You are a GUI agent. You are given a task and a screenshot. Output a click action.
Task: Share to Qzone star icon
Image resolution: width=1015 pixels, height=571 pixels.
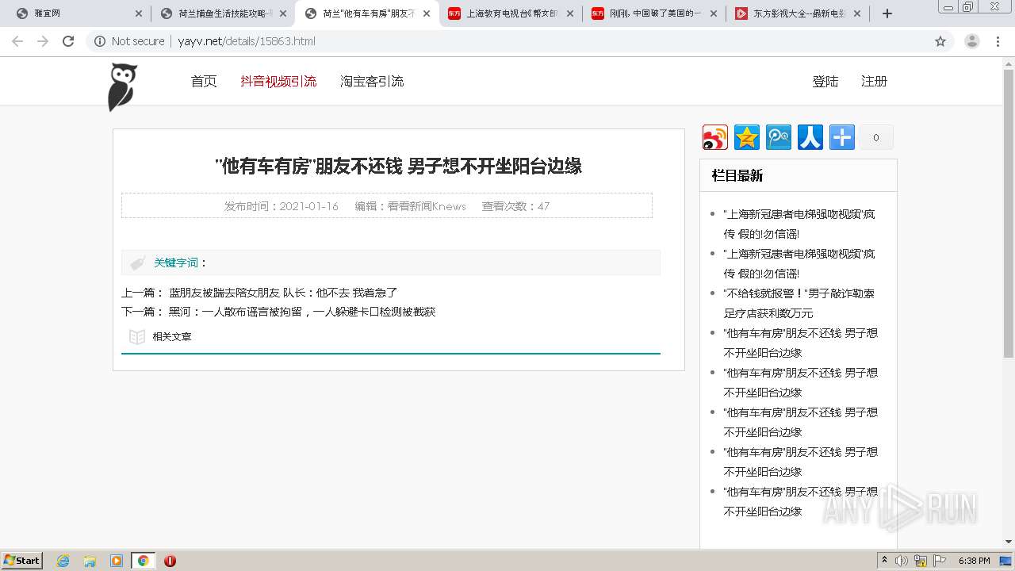tap(747, 137)
